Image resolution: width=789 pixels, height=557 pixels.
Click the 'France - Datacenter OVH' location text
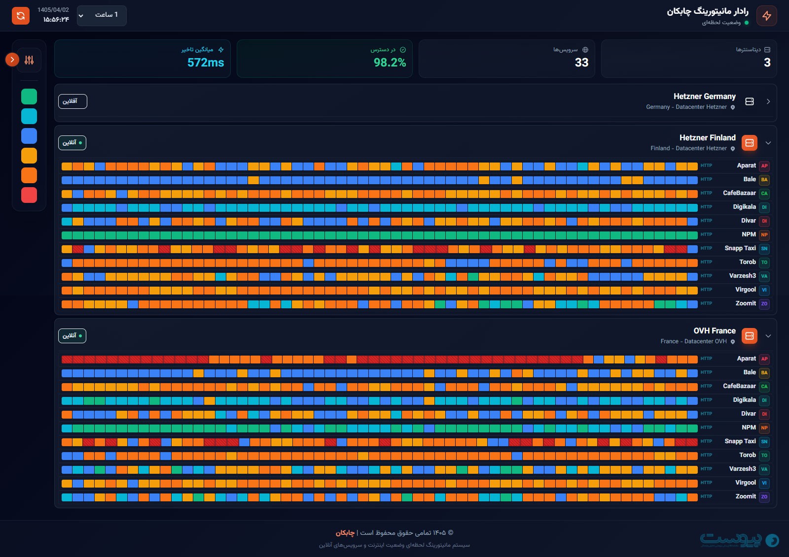694,341
